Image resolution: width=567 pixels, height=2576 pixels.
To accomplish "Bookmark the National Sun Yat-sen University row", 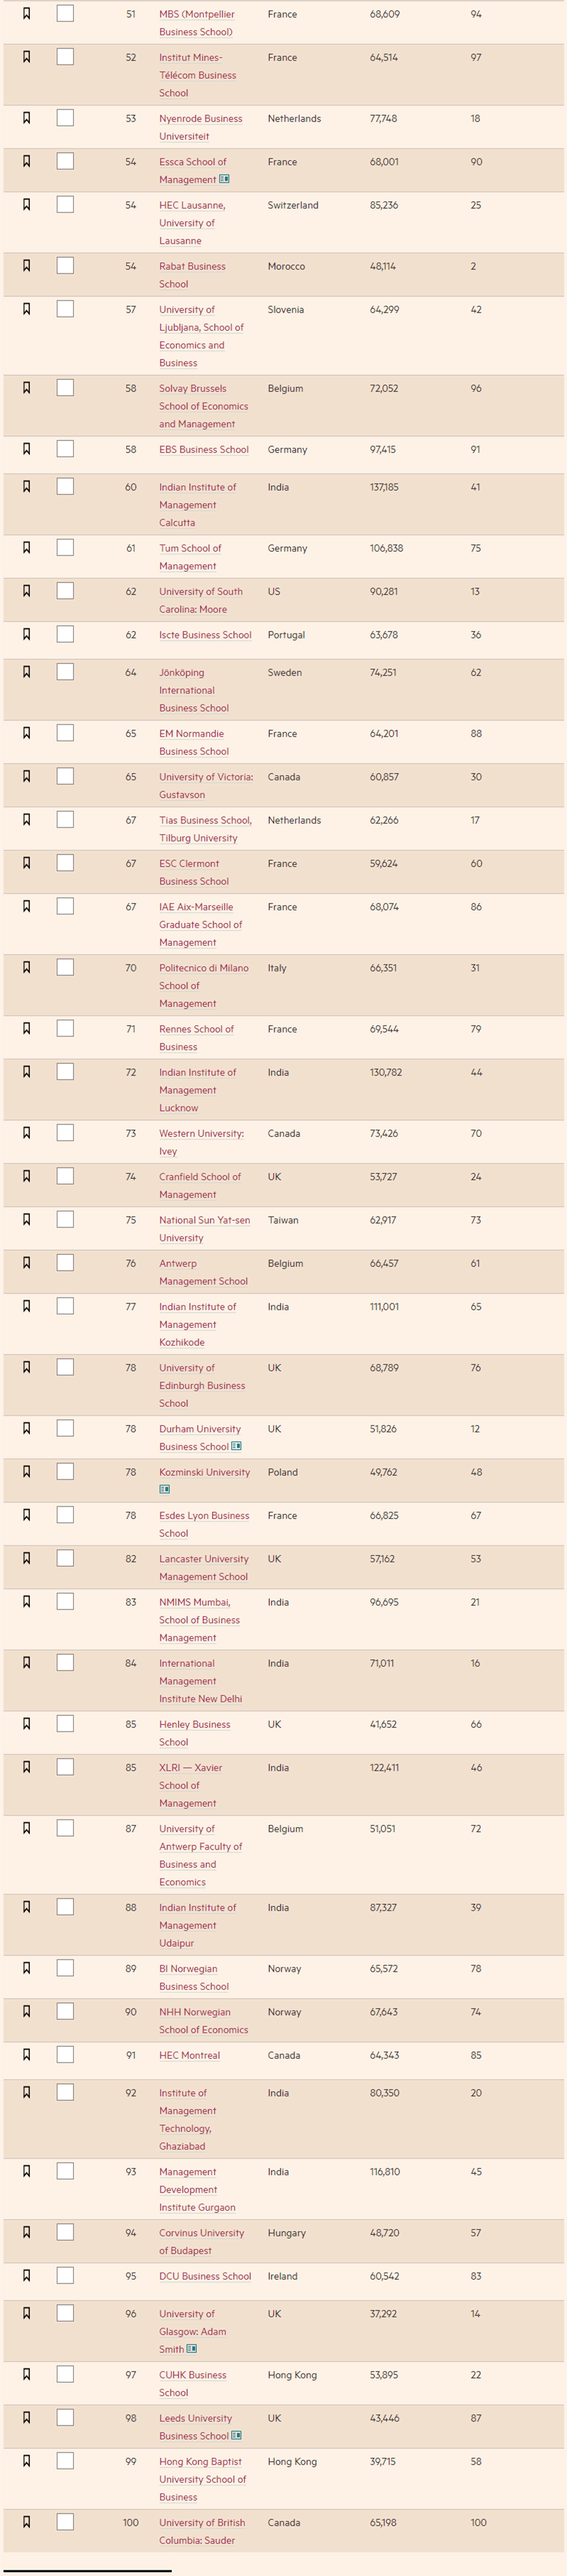I will [26, 1219].
